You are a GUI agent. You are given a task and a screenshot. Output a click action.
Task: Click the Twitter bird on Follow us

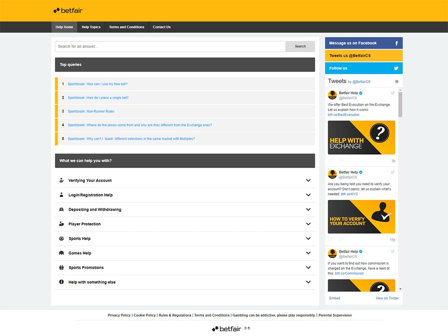396,68
